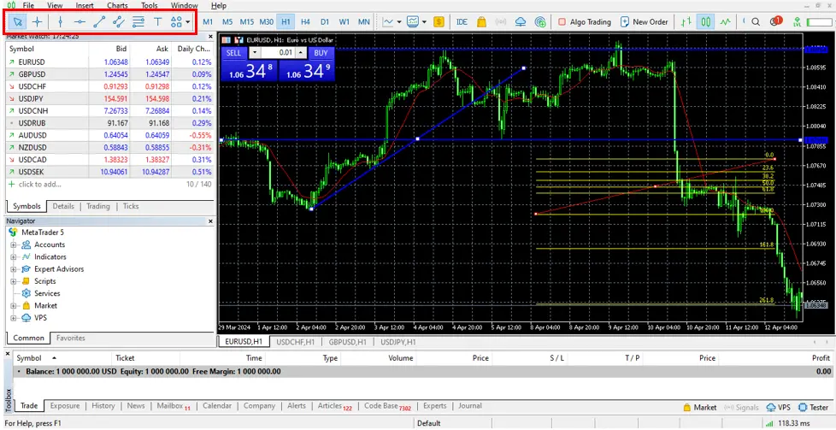Viewport: 836px width, 430px height.
Task: Select the equidistant channel tool
Action: coord(119,22)
